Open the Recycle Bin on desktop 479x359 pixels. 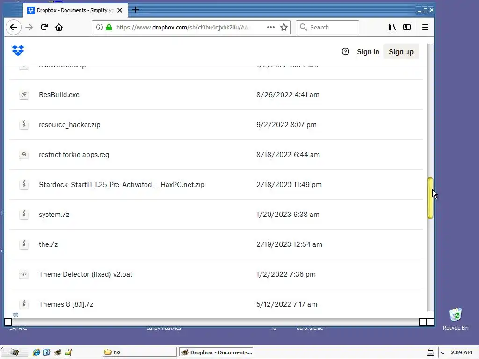point(456,319)
